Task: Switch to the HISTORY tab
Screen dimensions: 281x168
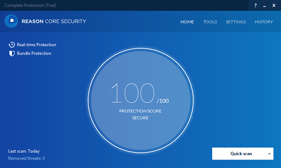Action: (x=264, y=22)
